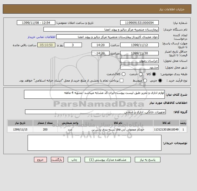Click the response deadline date 1399/11/12

[139, 45]
